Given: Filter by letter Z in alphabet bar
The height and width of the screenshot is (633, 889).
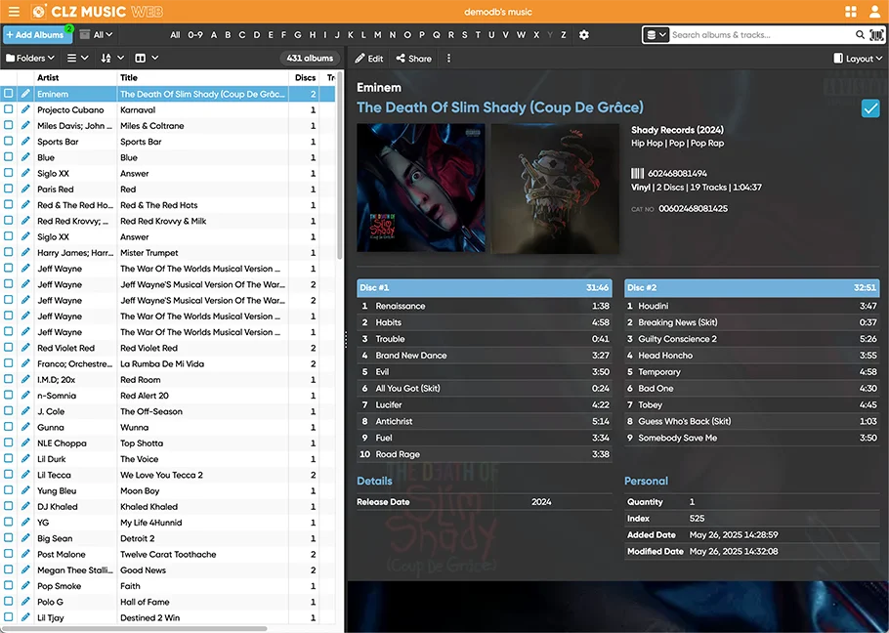Looking at the screenshot, I should click(563, 34).
